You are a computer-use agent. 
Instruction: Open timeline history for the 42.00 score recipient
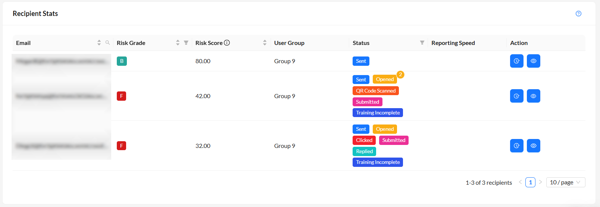(516, 96)
